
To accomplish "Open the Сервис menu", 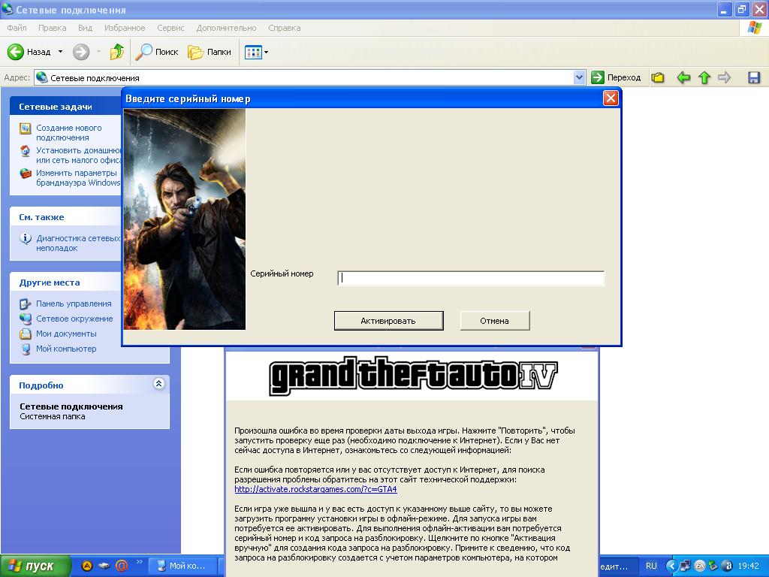I will coord(170,28).
